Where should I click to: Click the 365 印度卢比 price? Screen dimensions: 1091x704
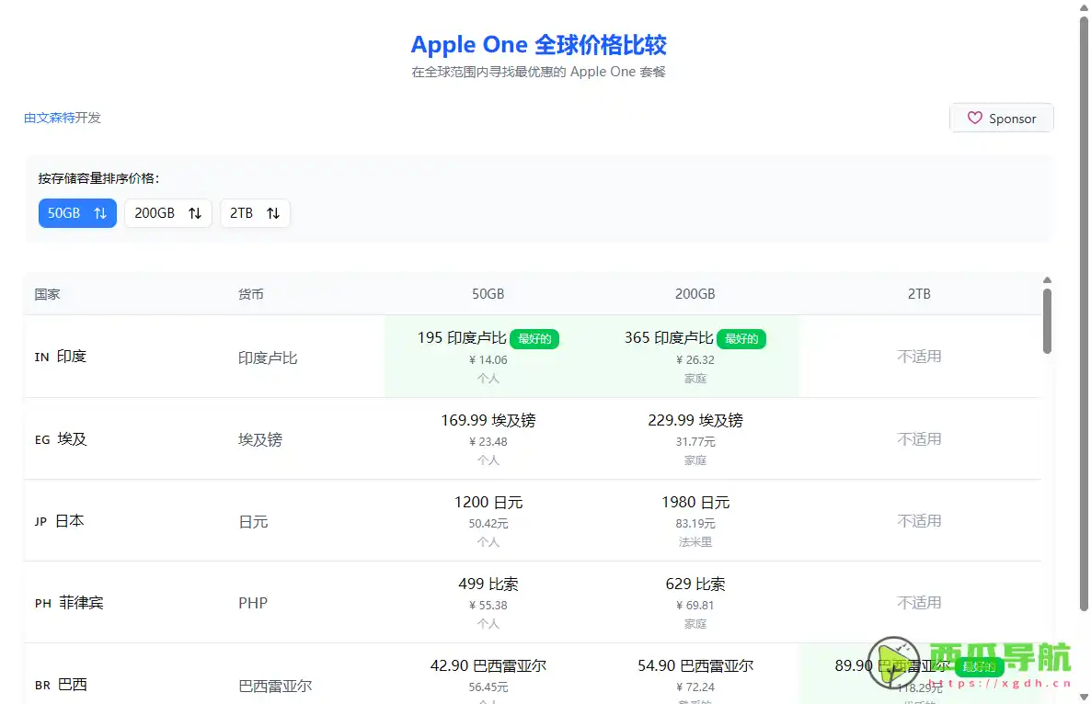click(x=669, y=337)
